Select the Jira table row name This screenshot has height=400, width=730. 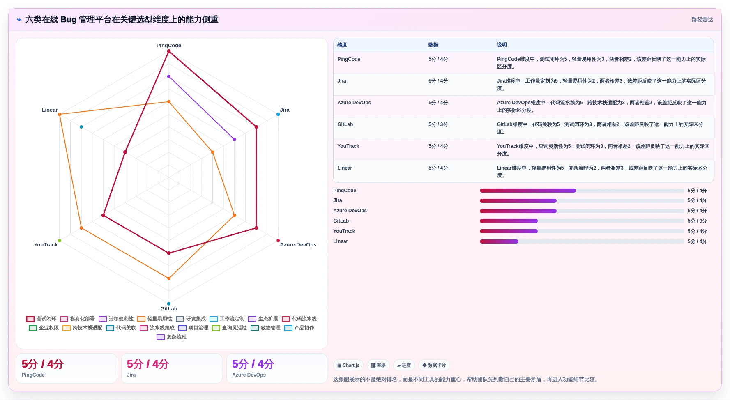coord(342,81)
